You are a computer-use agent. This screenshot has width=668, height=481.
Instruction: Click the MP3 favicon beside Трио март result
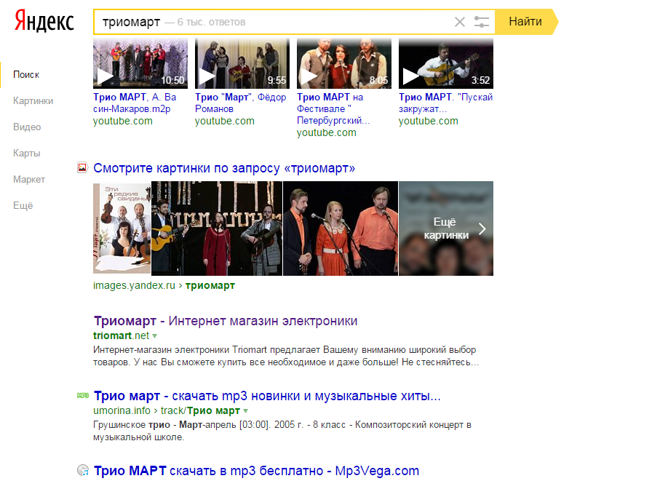tap(83, 396)
